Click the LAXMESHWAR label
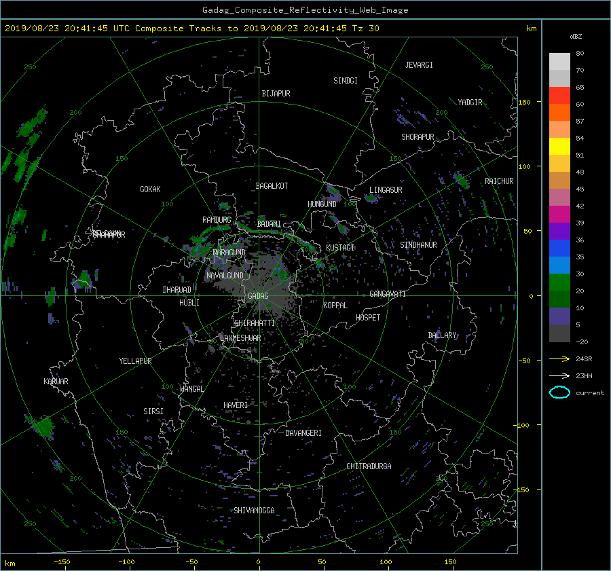The image size is (611, 571). pos(240,338)
